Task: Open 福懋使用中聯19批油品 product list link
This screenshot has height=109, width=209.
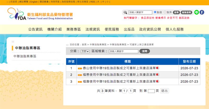Action: pos(119,75)
